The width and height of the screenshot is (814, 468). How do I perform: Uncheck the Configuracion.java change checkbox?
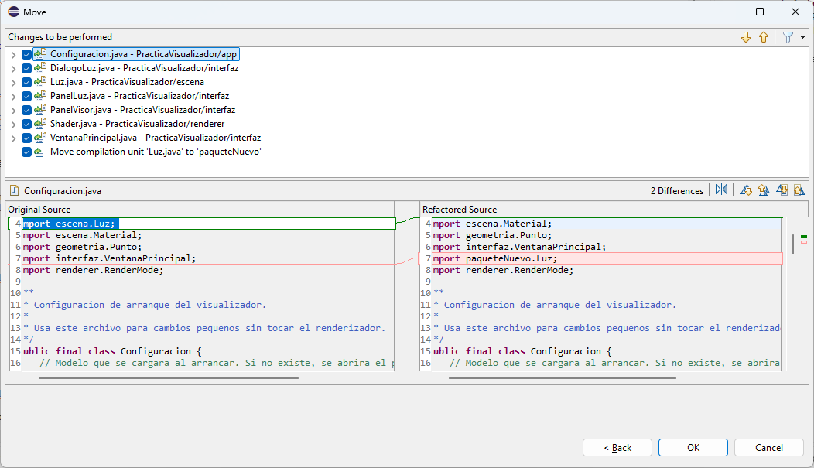pos(26,54)
